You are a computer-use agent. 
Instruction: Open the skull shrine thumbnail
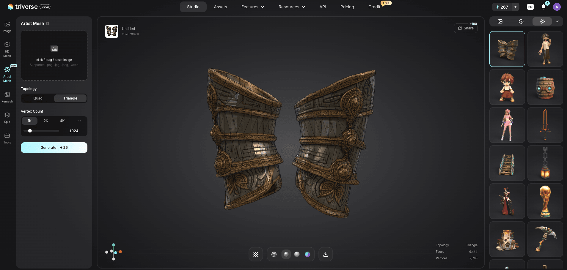coord(507,239)
